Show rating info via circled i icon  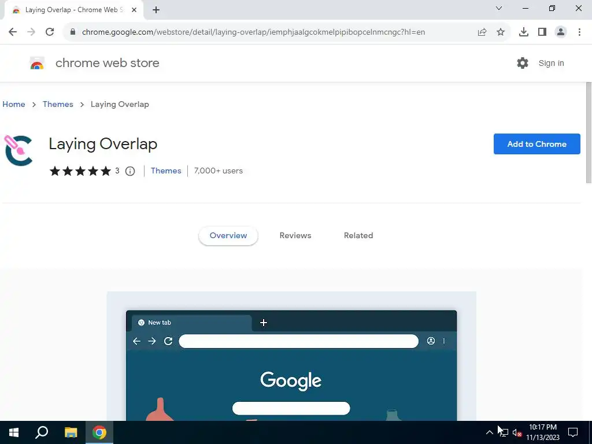130,171
